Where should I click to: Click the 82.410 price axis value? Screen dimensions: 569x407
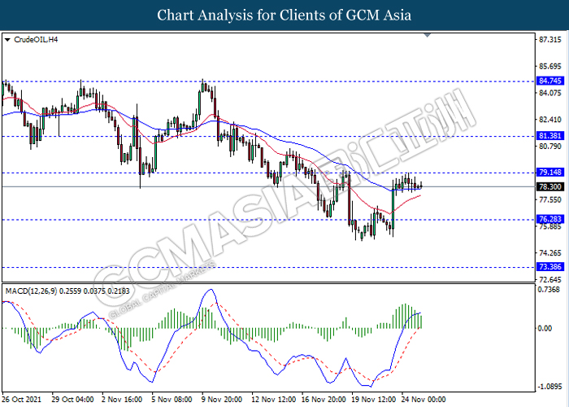(x=550, y=120)
